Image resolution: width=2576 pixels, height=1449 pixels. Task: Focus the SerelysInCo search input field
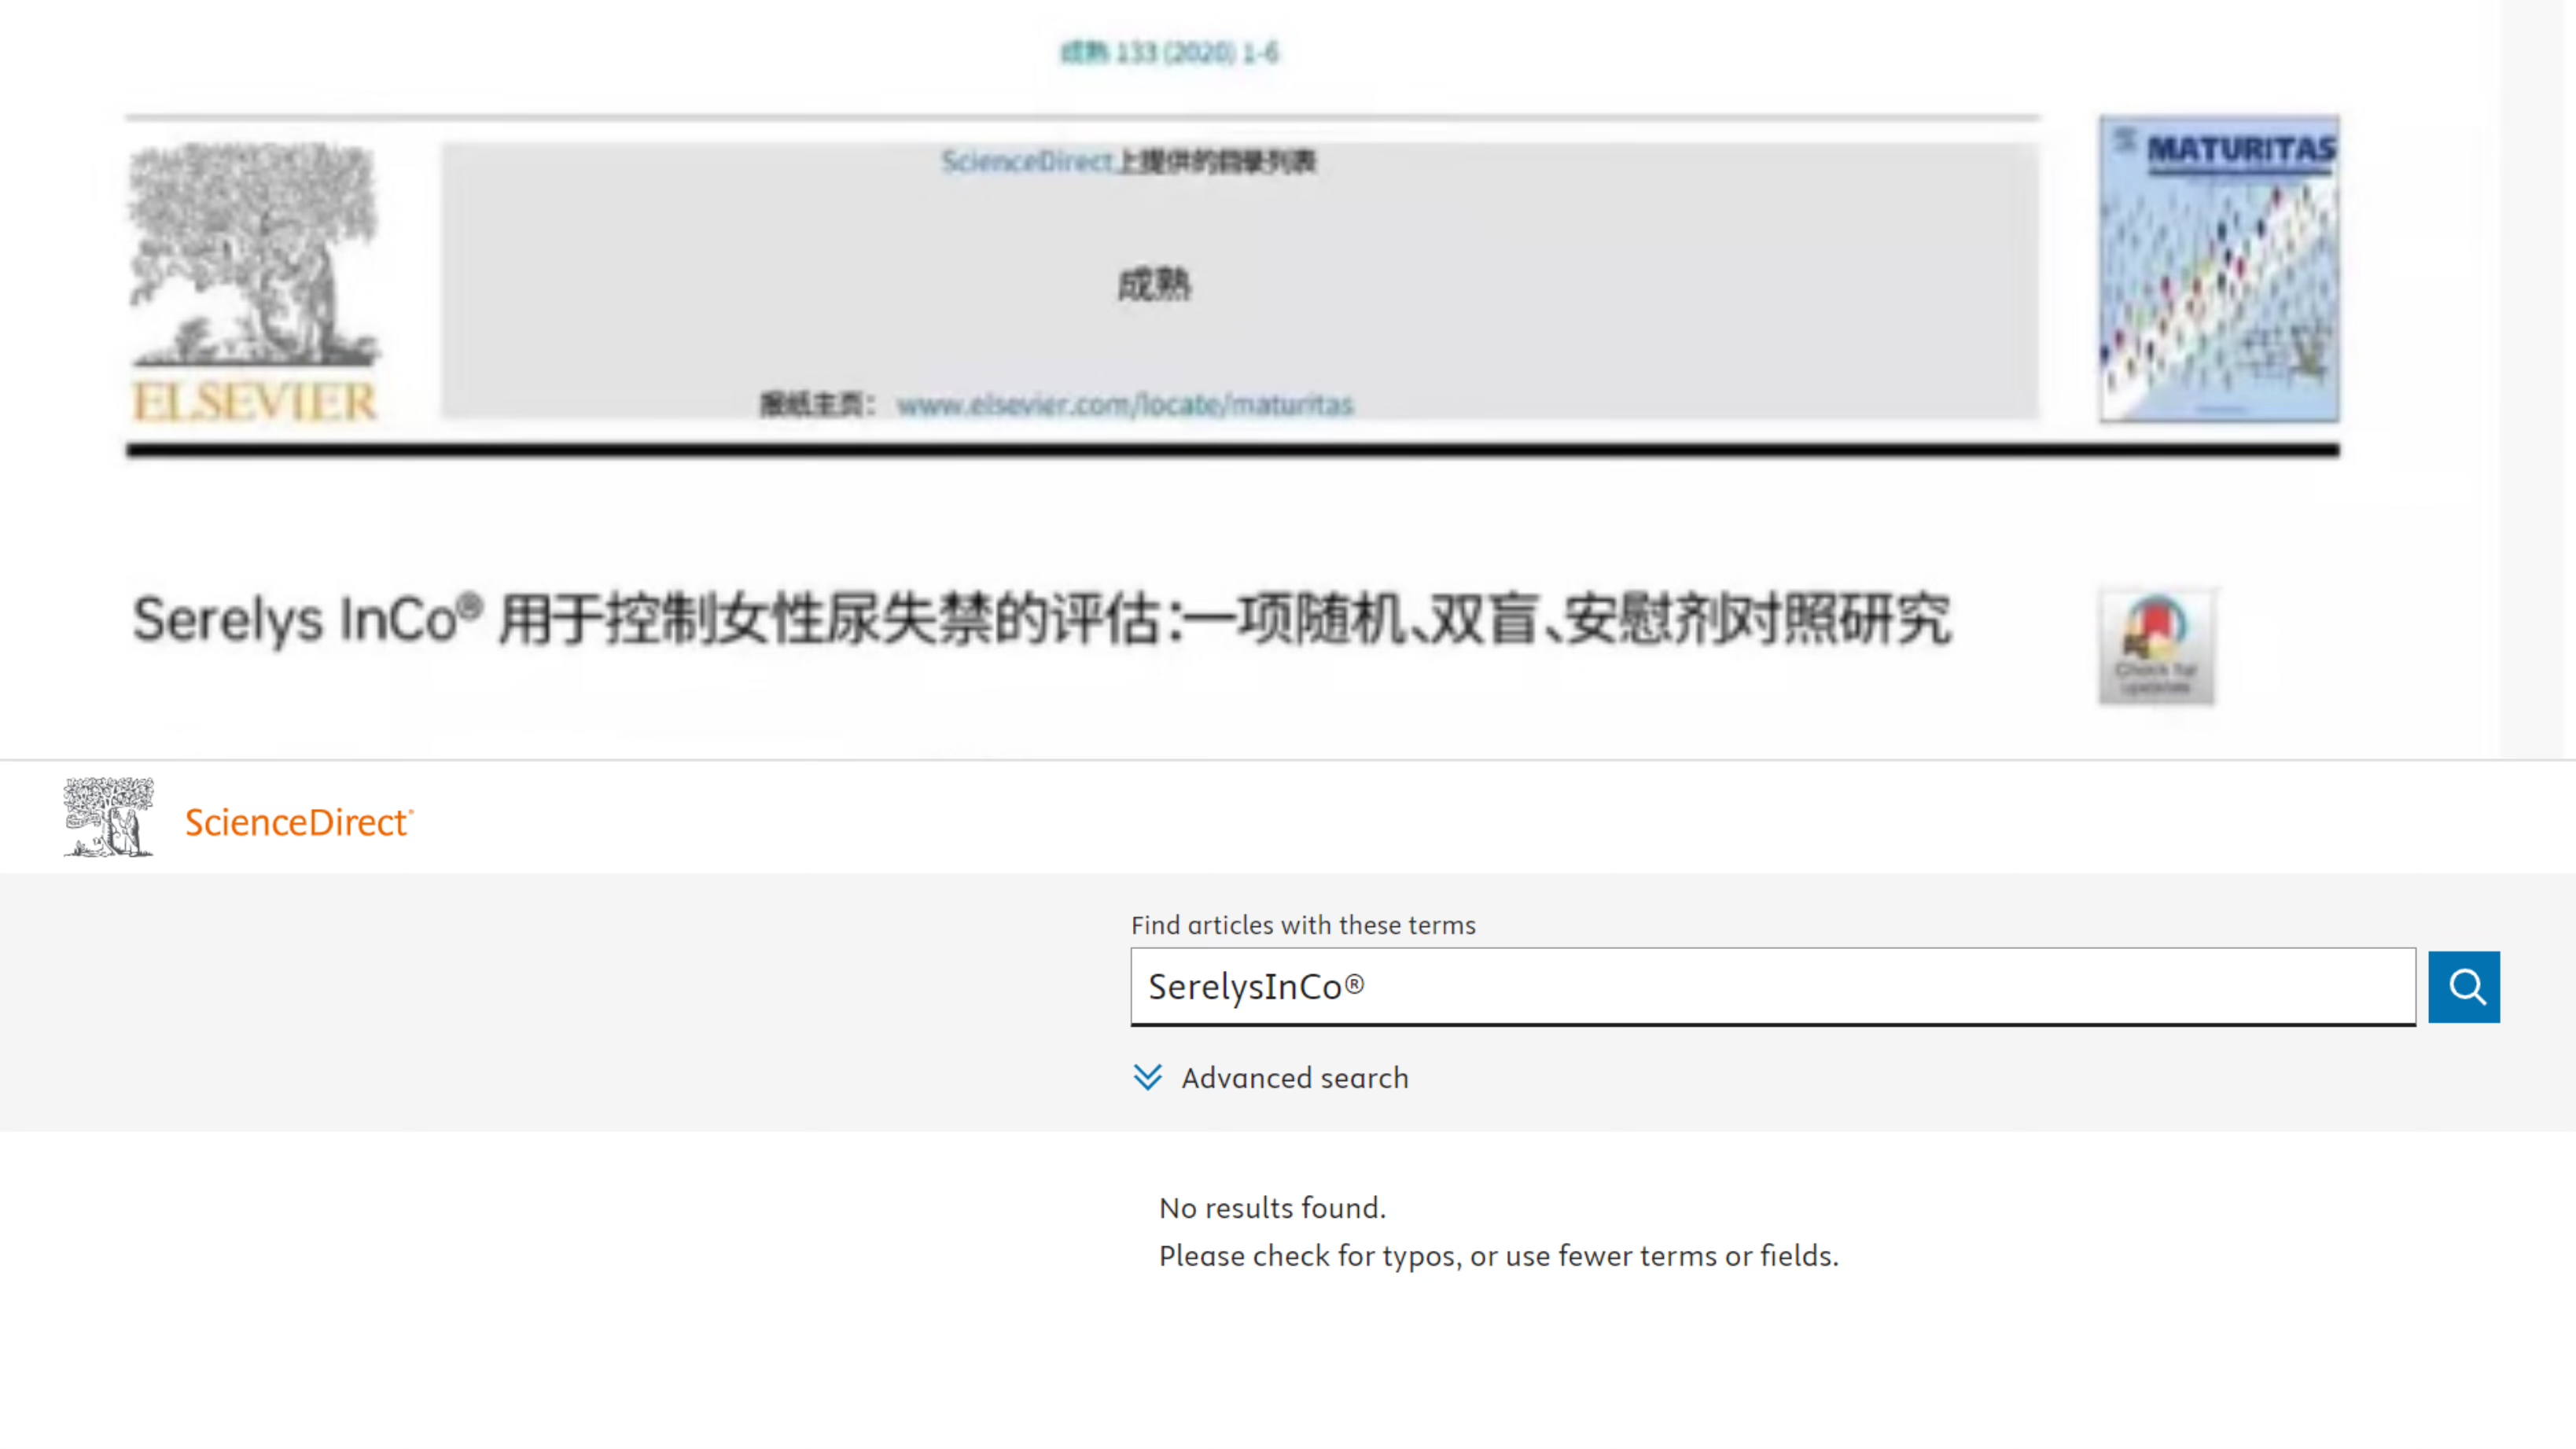tap(1772, 986)
